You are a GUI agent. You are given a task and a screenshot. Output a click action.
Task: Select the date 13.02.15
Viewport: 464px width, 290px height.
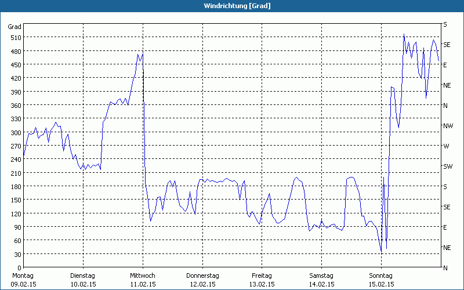262,284
